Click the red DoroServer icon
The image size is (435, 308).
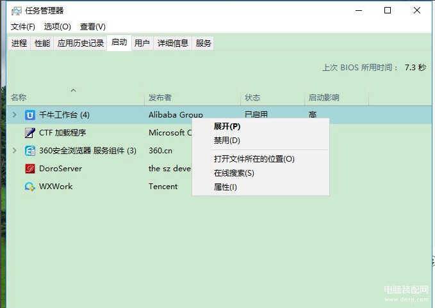tap(30, 169)
